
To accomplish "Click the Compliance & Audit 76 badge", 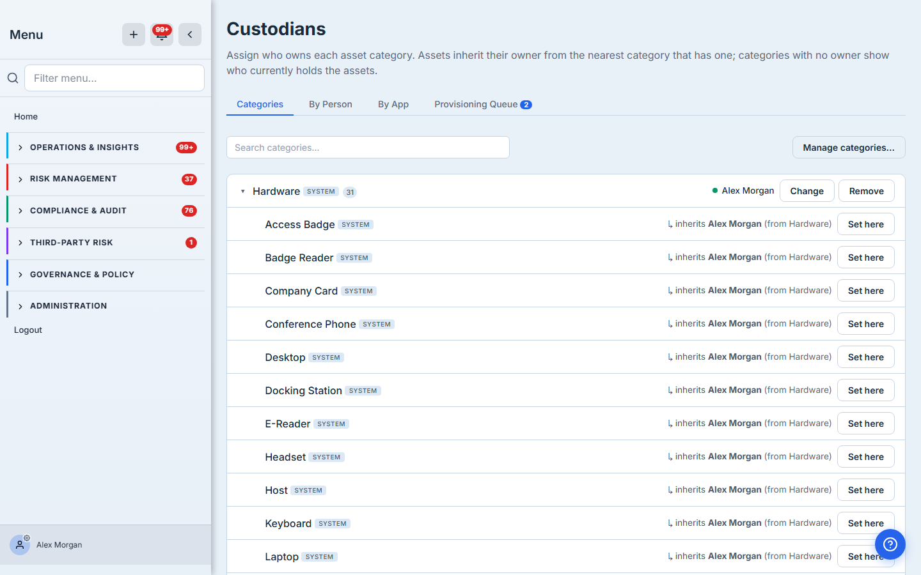I will (x=189, y=211).
